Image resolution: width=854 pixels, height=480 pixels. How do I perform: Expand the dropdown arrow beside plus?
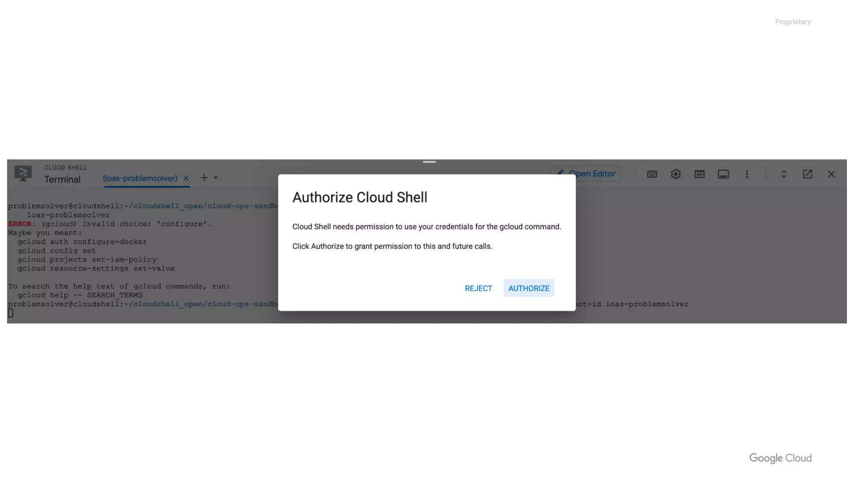[216, 178]
